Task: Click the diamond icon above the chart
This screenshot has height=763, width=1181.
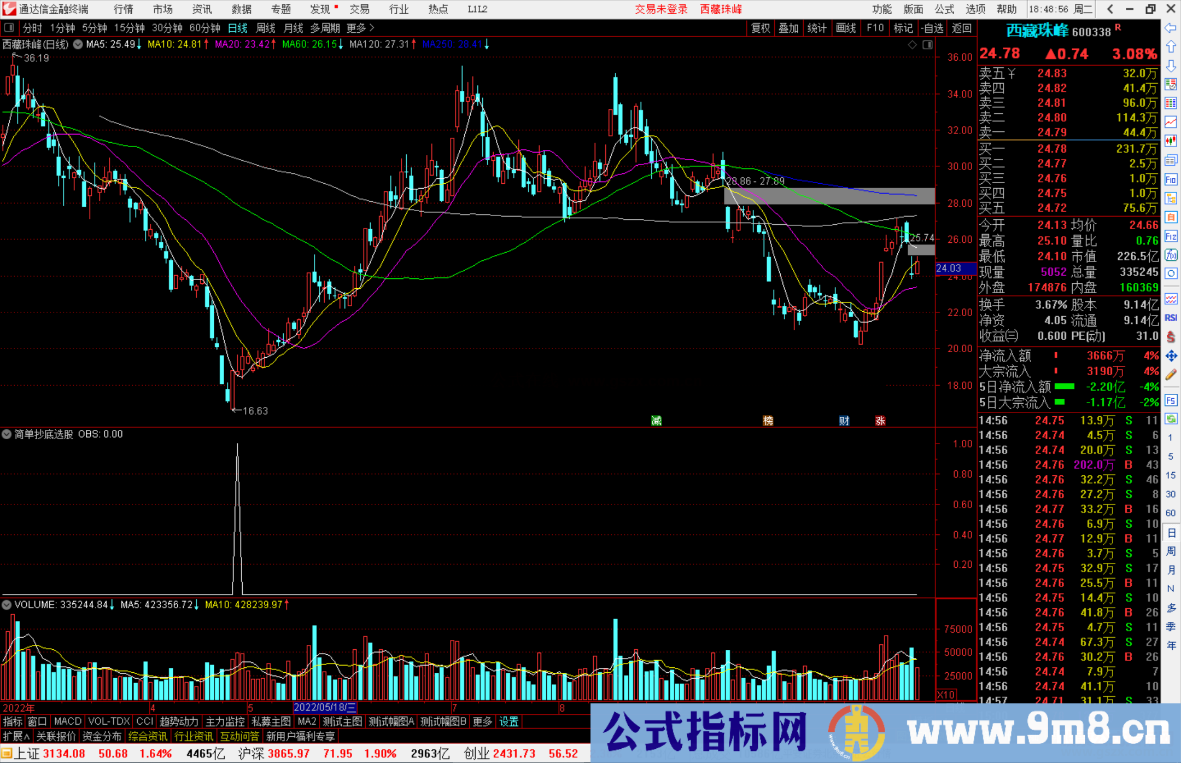Action: click(x=912, y=45)
